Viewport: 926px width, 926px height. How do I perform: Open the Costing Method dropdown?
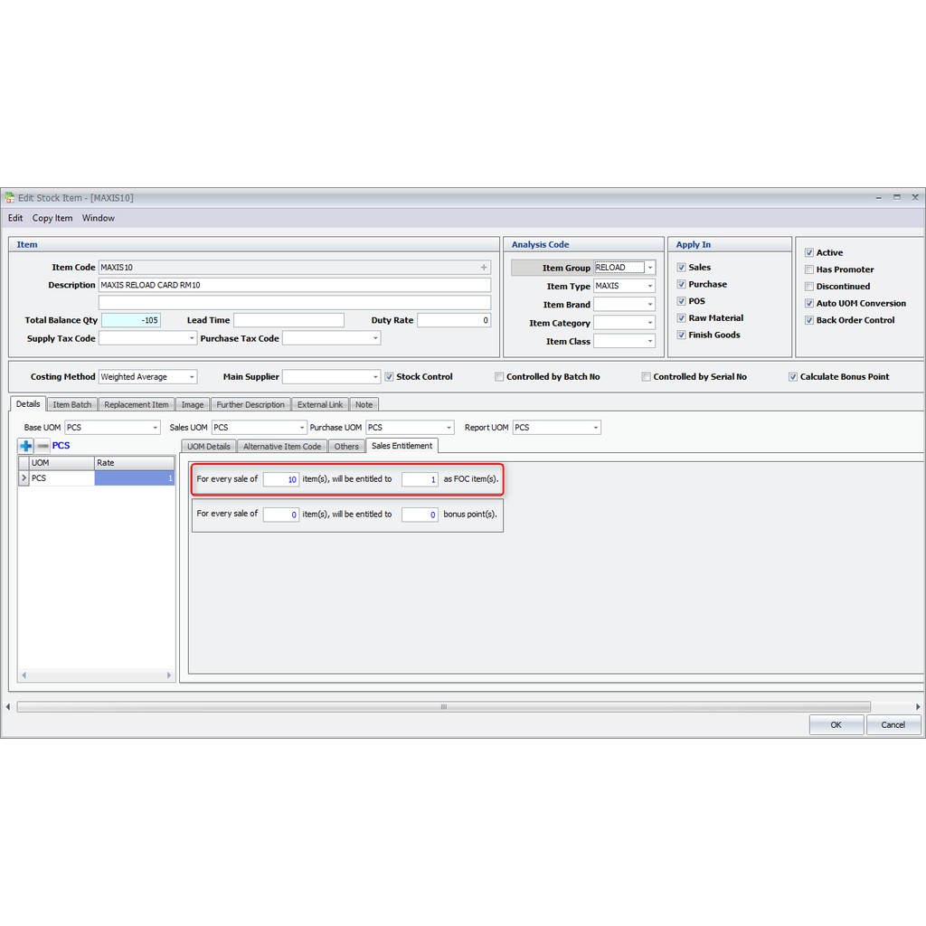[x=192, y=377]
